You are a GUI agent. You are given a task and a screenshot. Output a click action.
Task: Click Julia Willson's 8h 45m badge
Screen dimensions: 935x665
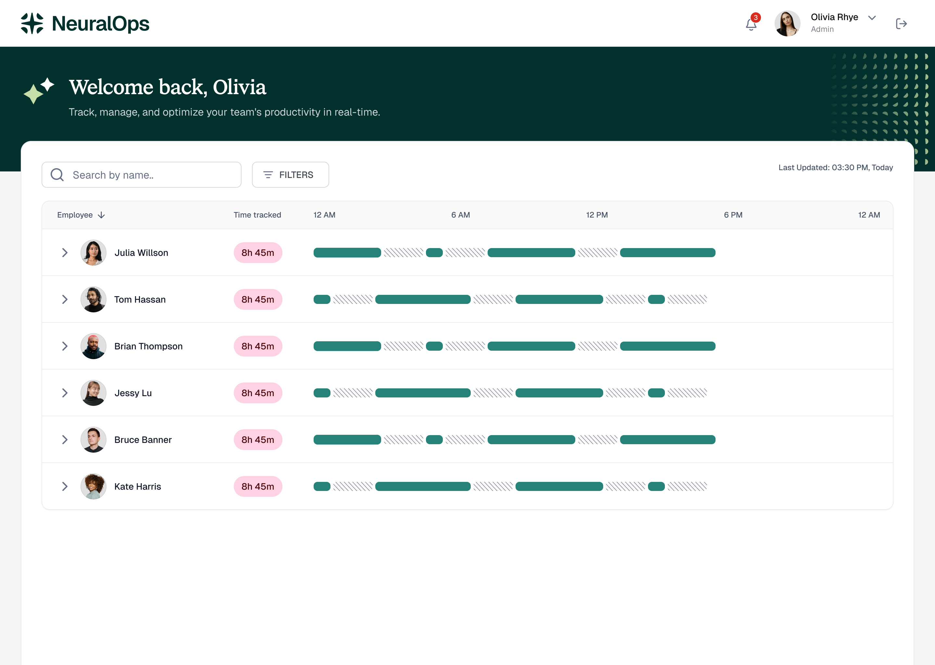click(x=257, y=253)
